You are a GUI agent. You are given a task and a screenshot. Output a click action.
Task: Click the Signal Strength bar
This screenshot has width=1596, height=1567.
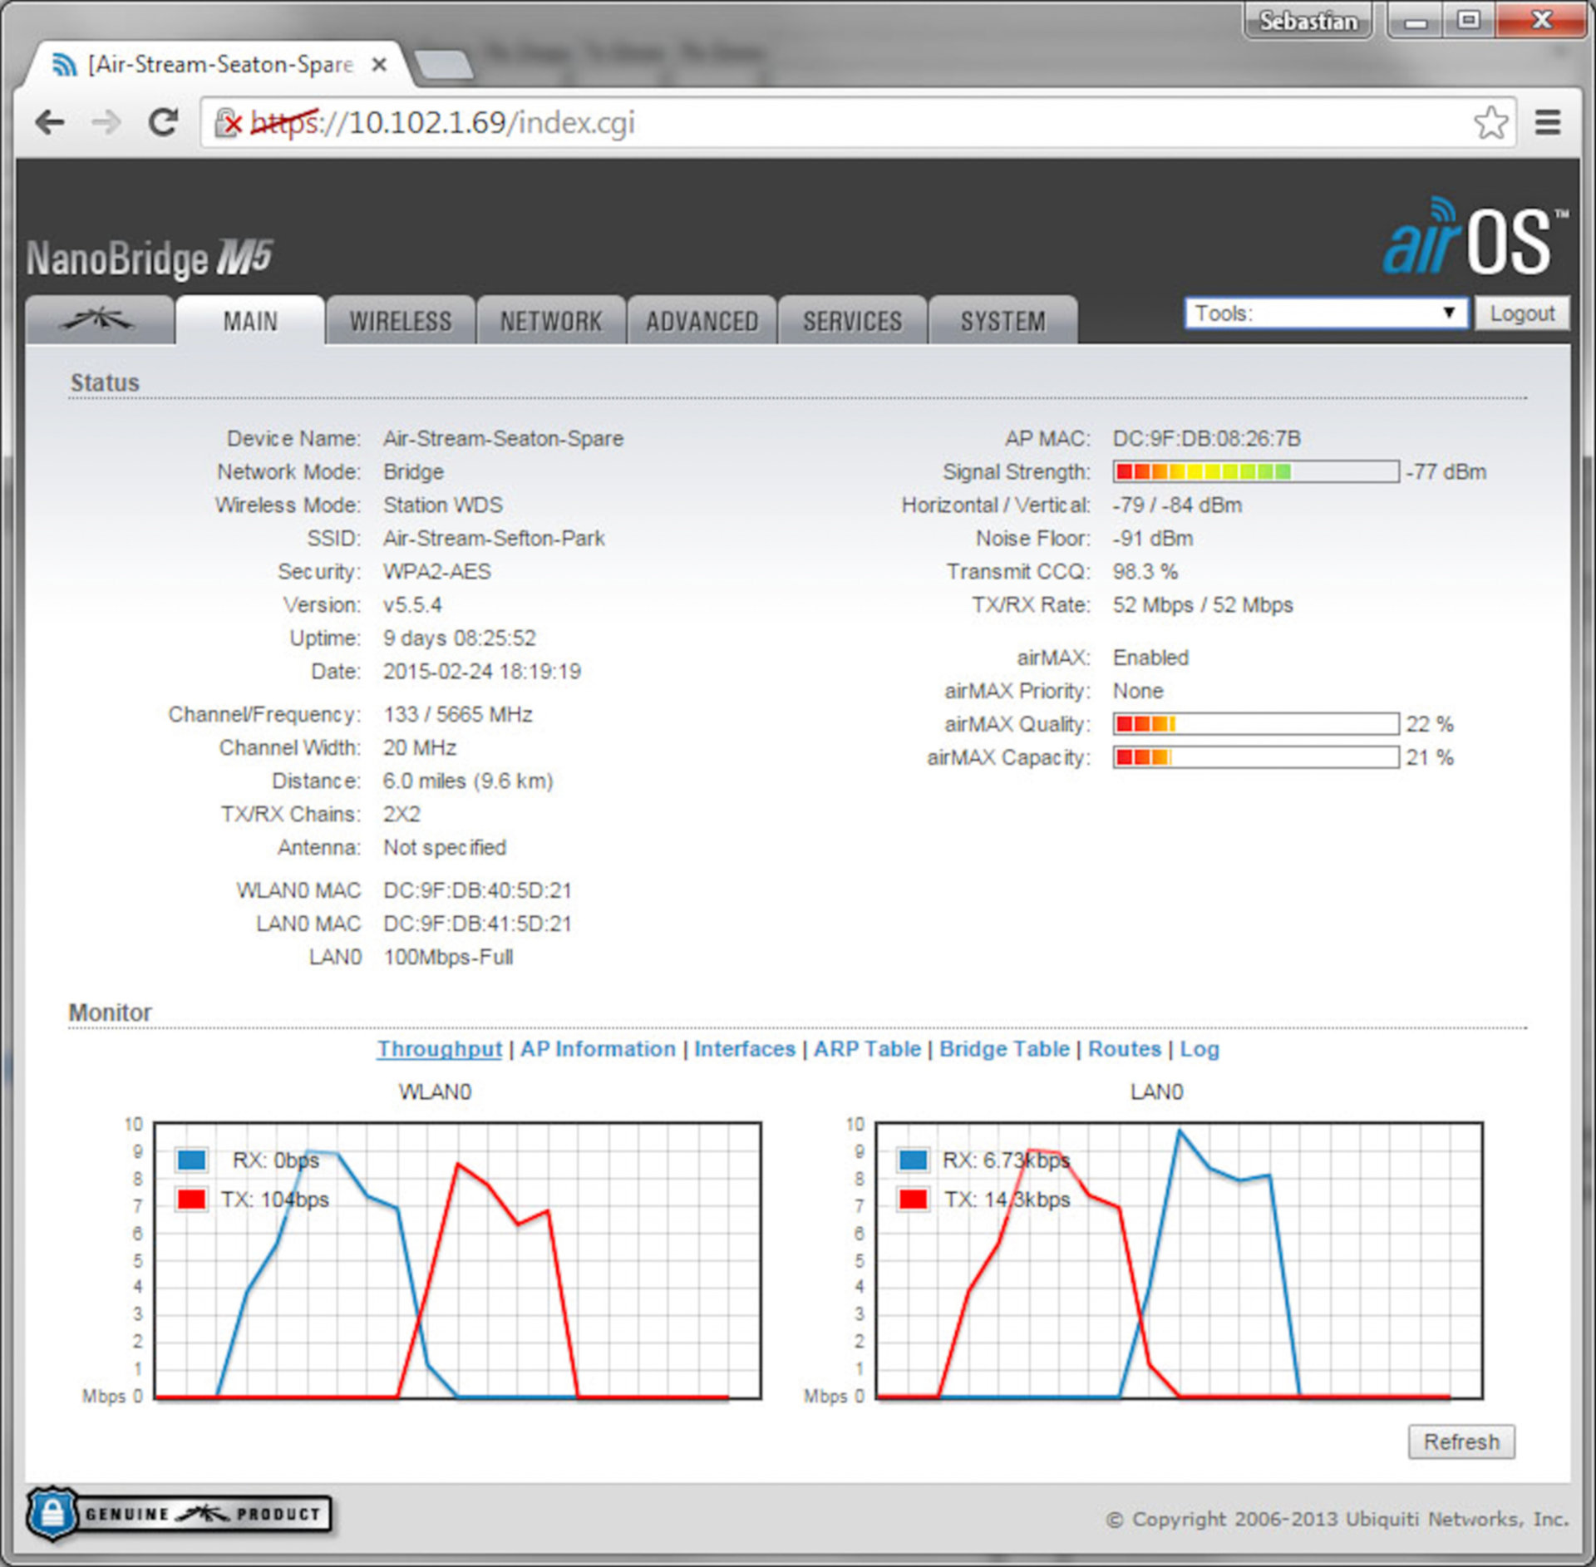pos(1256,471)
